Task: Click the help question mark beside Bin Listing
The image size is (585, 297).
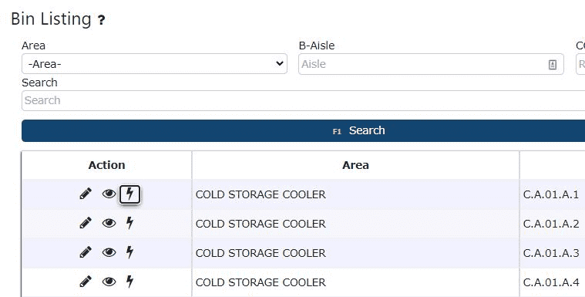Action: (102, 20)
